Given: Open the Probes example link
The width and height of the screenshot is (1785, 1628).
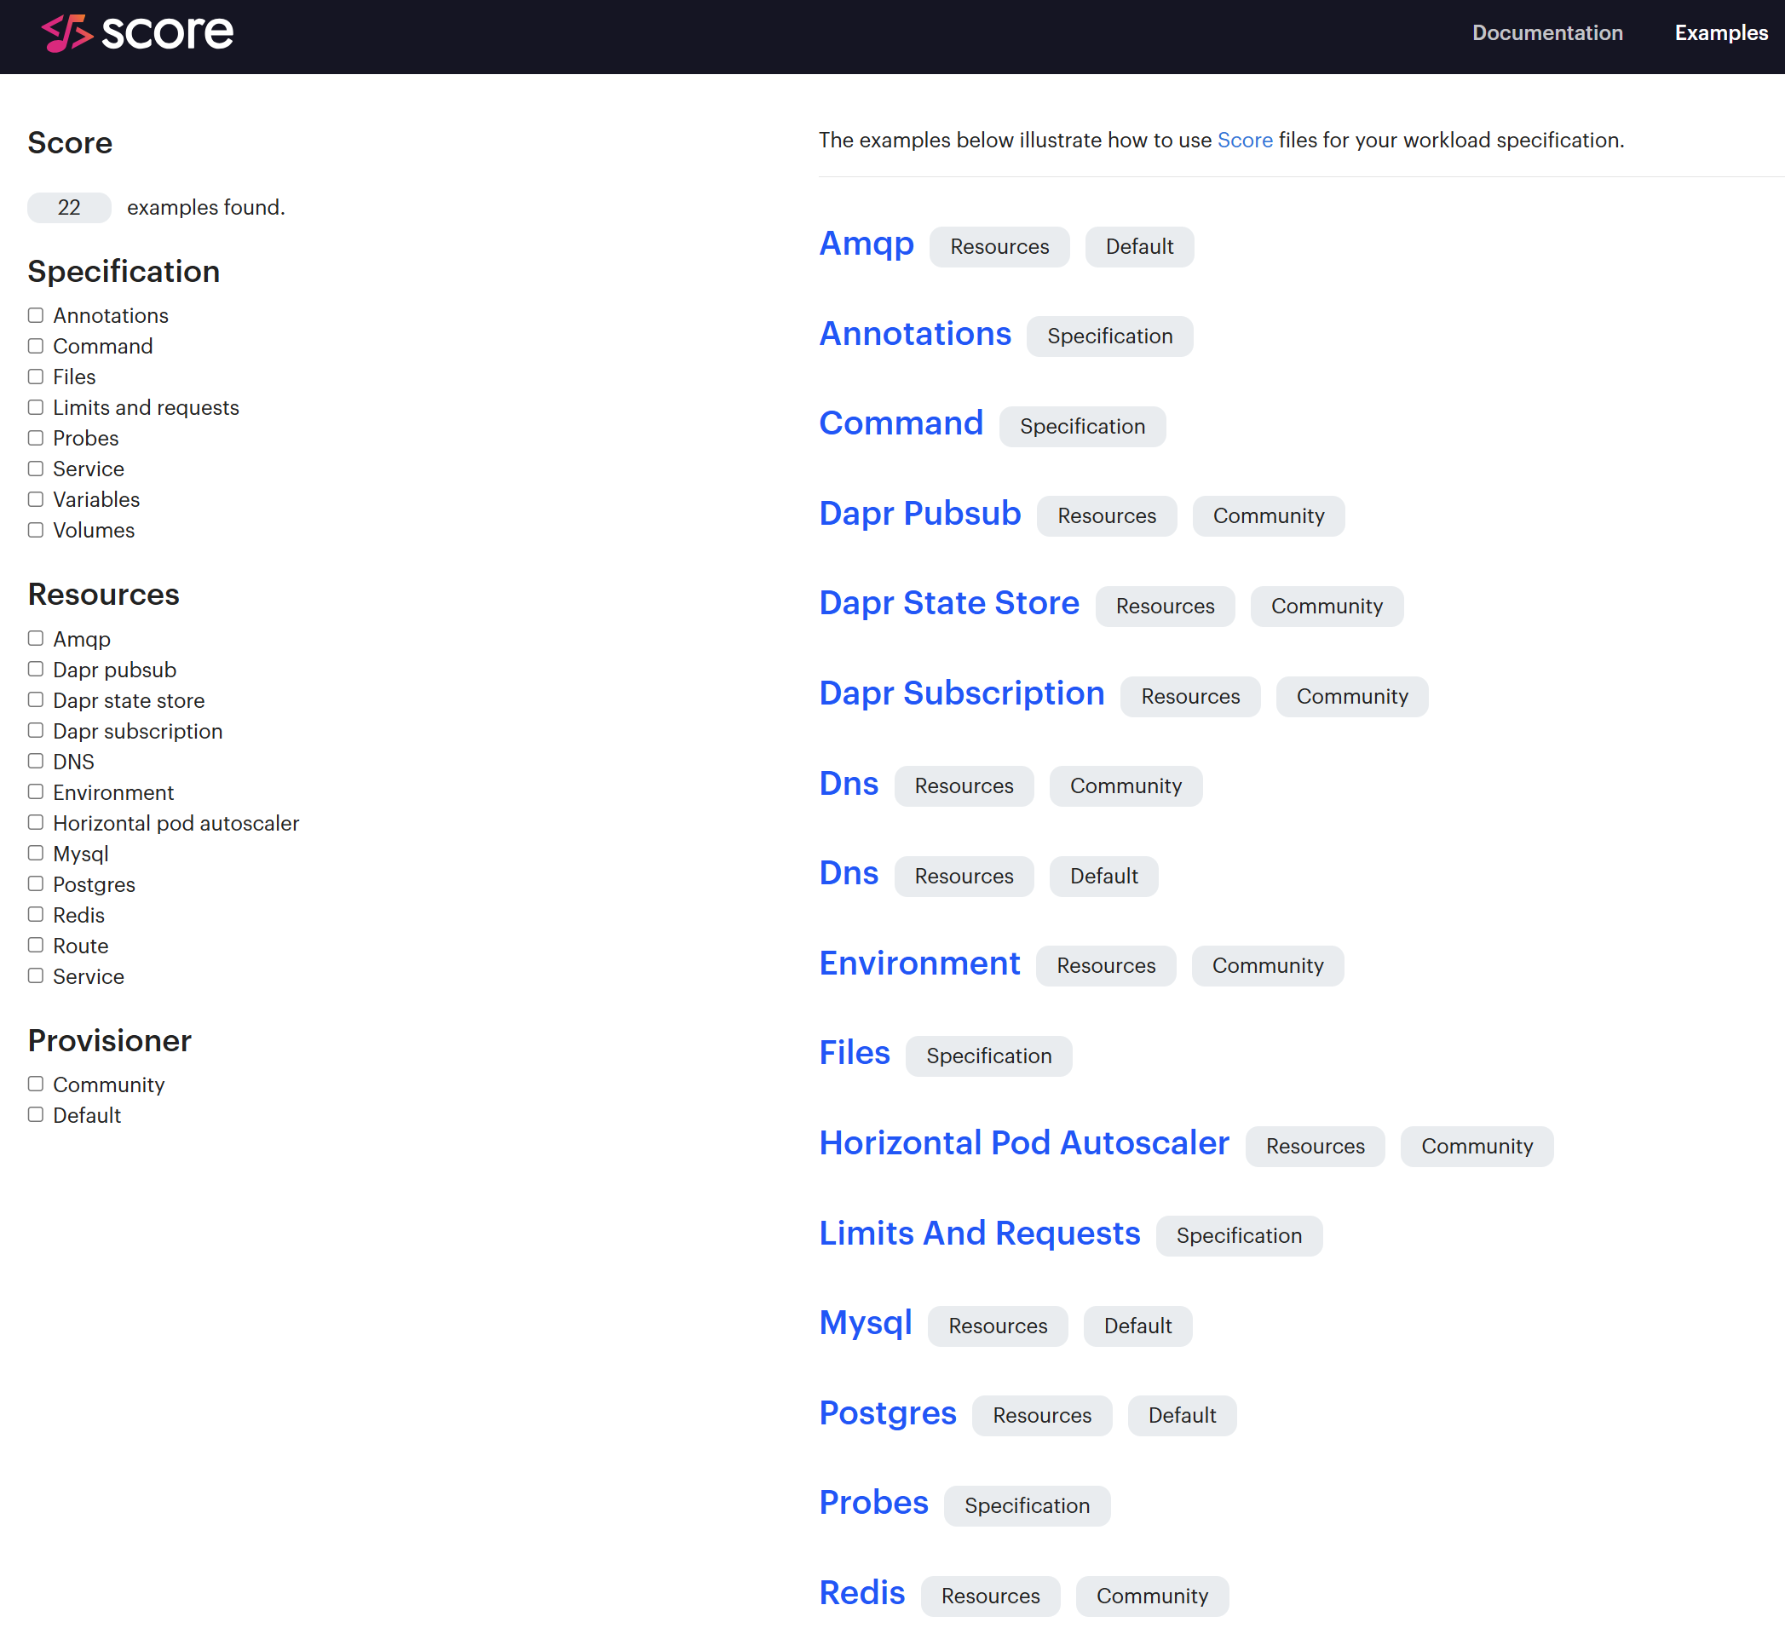Looking at the screenshot, I should 873,1502.
